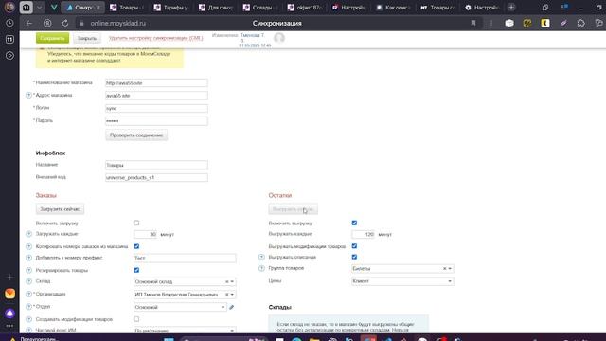Reload the page with the refresh icon
The width and height of the screenshot is (606, 341).
(65, 23)
